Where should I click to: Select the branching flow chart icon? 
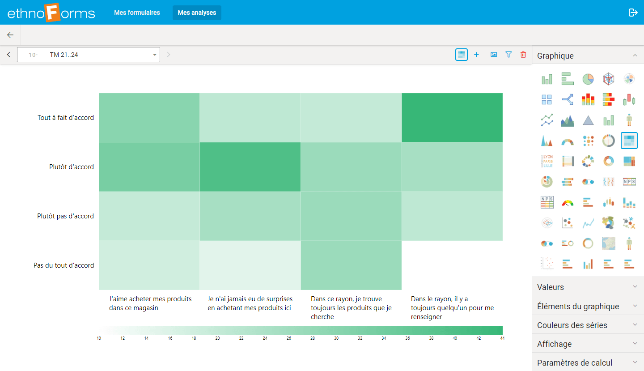[568, 99]
